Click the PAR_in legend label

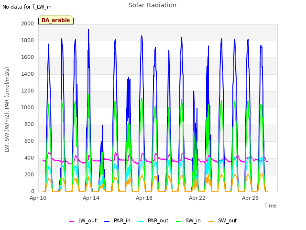[x=122, y=220]
